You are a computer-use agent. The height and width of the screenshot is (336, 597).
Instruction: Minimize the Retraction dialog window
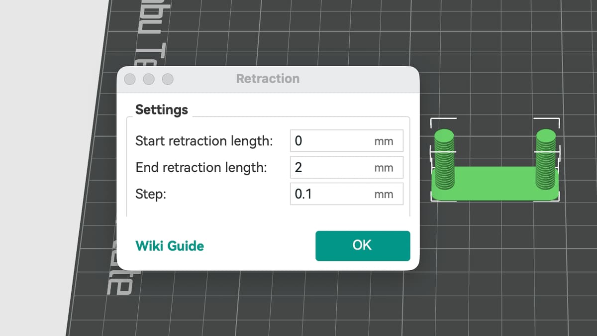click(149, 79)
